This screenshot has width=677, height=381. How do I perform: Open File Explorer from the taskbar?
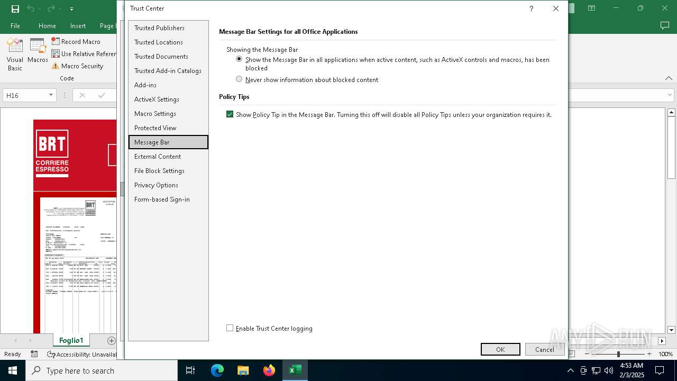click(x=243, y=370)
